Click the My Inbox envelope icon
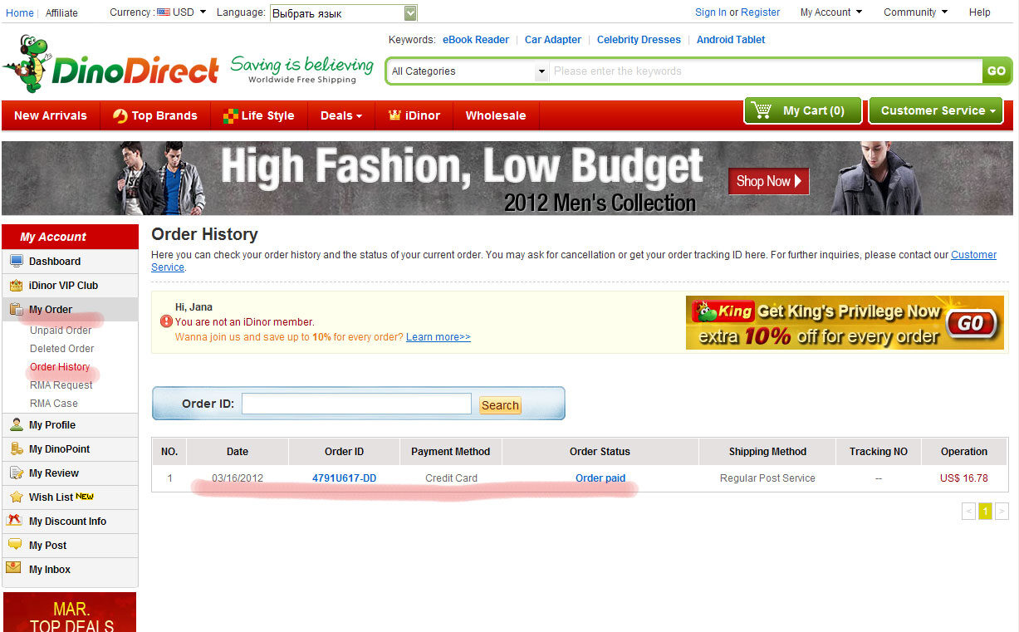This screenshot has height=632, width=1019. [x=14, y=569]
